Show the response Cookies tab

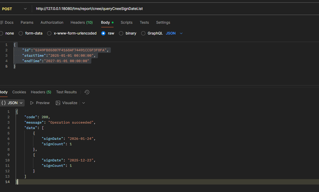tap(19, 92)
